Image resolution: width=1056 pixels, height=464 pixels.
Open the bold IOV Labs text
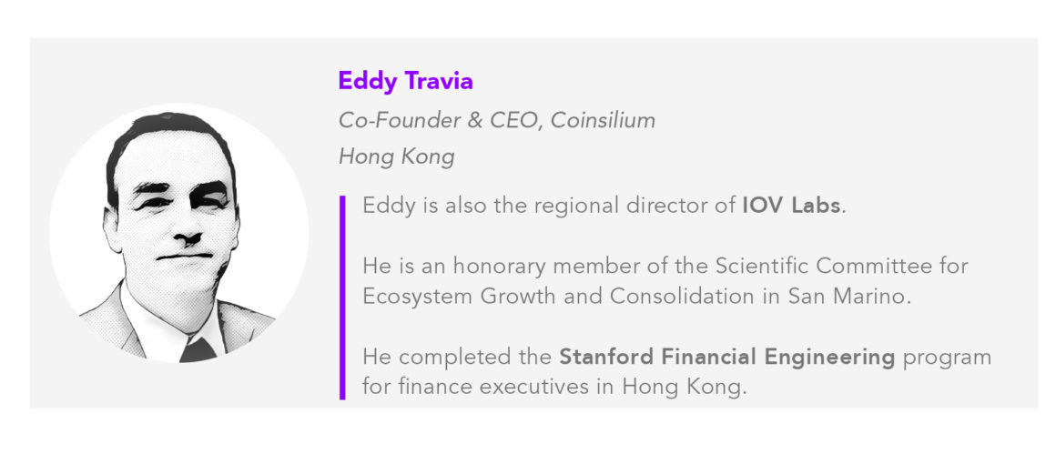tap(791, 206)
